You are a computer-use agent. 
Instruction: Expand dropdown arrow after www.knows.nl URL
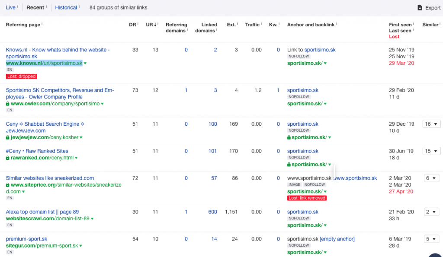click(x=85, y=63)
